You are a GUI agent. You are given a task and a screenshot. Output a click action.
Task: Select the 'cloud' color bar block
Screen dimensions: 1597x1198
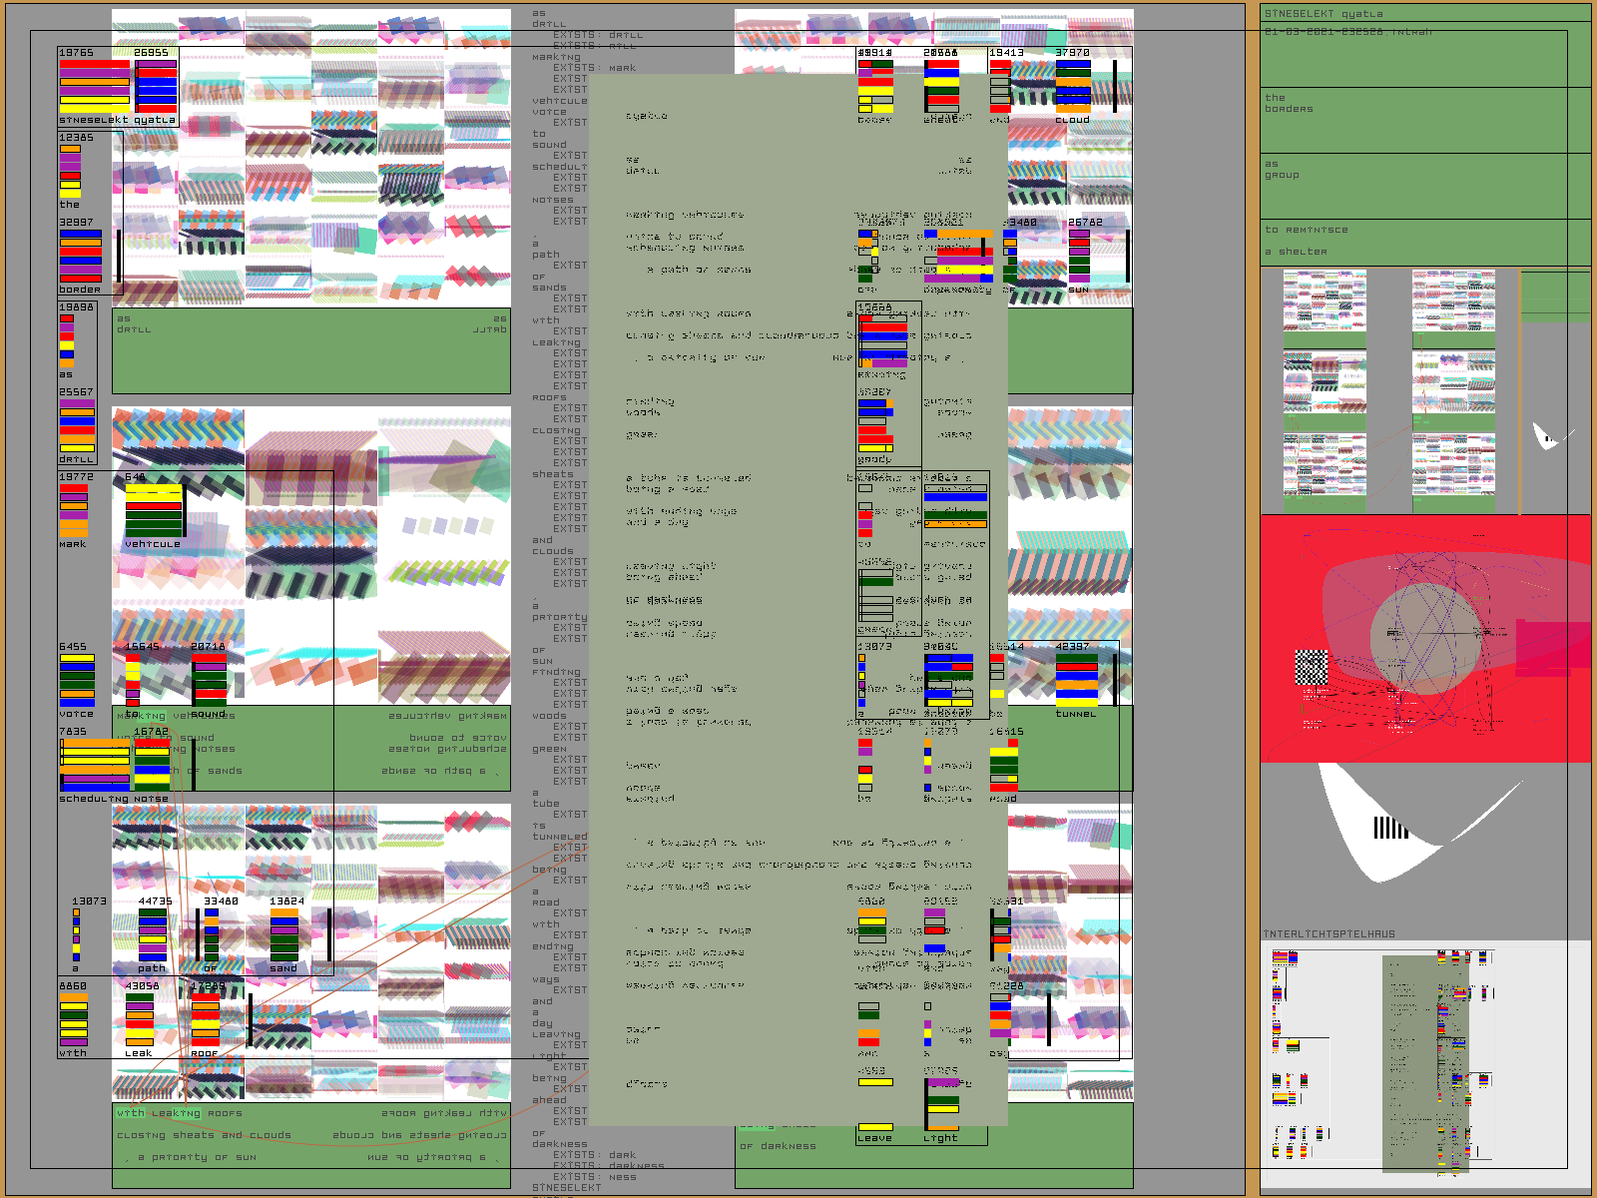click(1073, 86)
